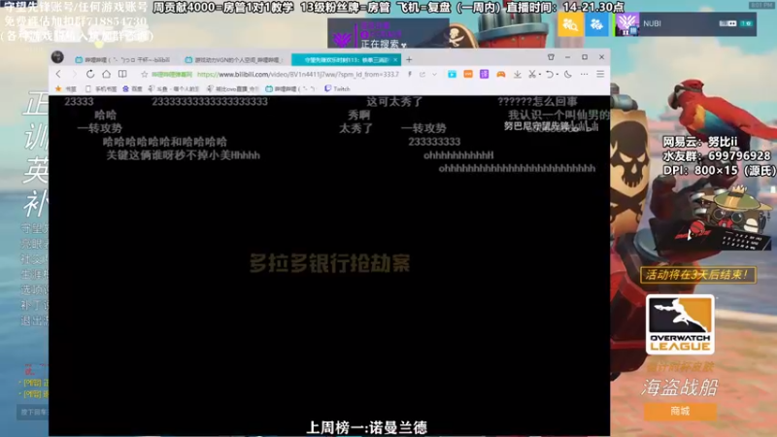Image resolution: width=777 pixels, height=437 pixels.
Task: Select the scissors screenshot tool
Action: [531, 74]
